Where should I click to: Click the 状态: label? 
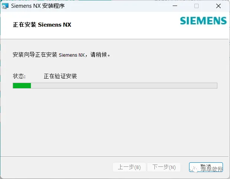[19, 76]
